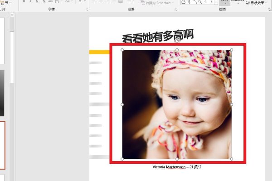The height and width of the screenshot is (181, 272).
Task: Click the slide panel scrollbar thumb
Action: pyautogui.click(x=12, y=57)
